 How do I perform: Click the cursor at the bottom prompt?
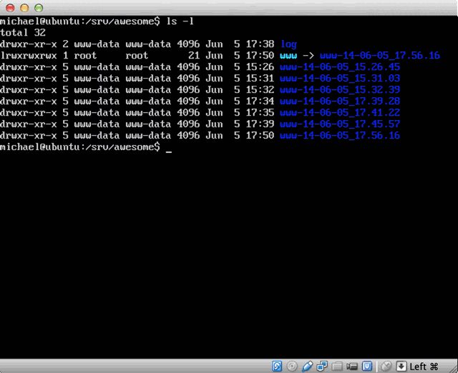169,151
